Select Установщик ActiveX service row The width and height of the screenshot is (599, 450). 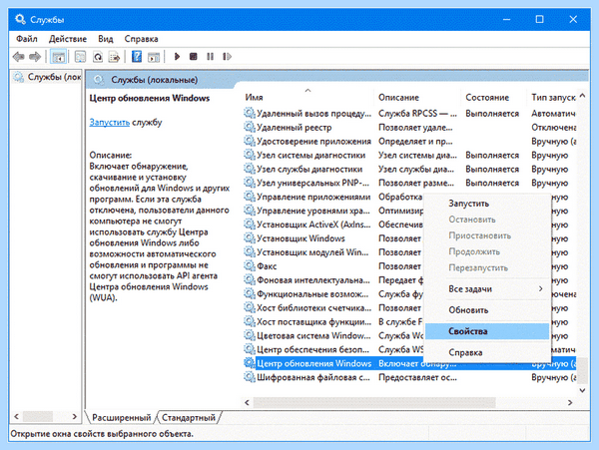click(x=333, y=225)
